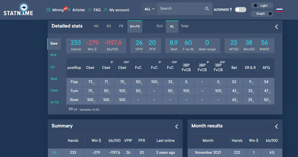
Task: Click the Flop AFQ value 54
Action: pyautogui.click(x=266, y=82)
